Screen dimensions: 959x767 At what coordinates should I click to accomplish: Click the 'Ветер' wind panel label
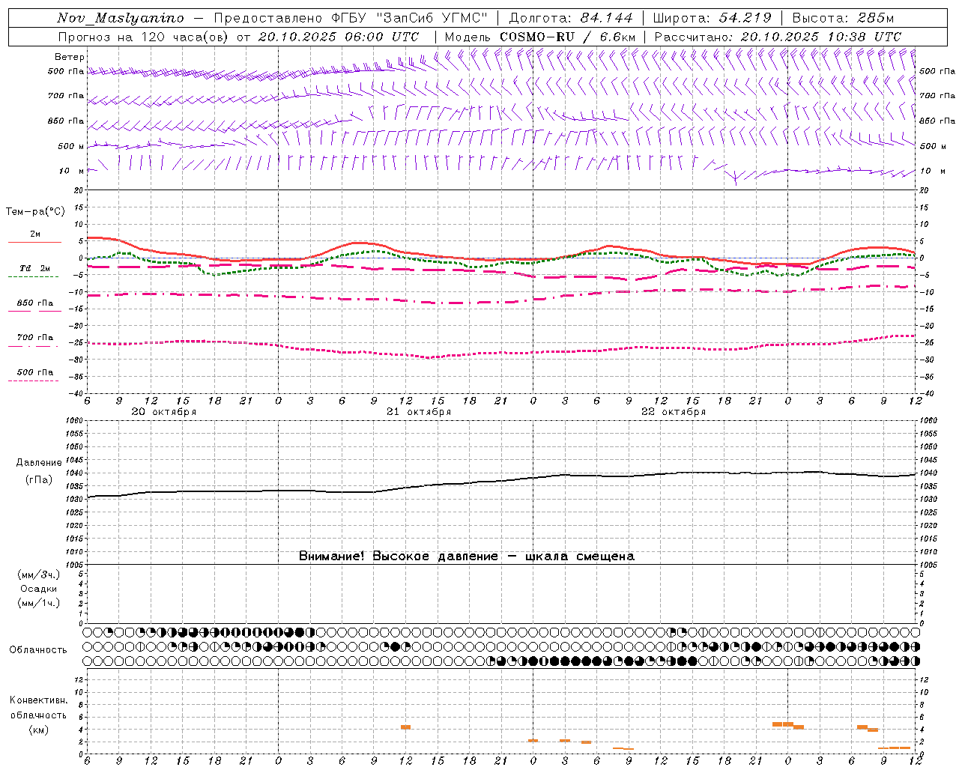(70, 57)
